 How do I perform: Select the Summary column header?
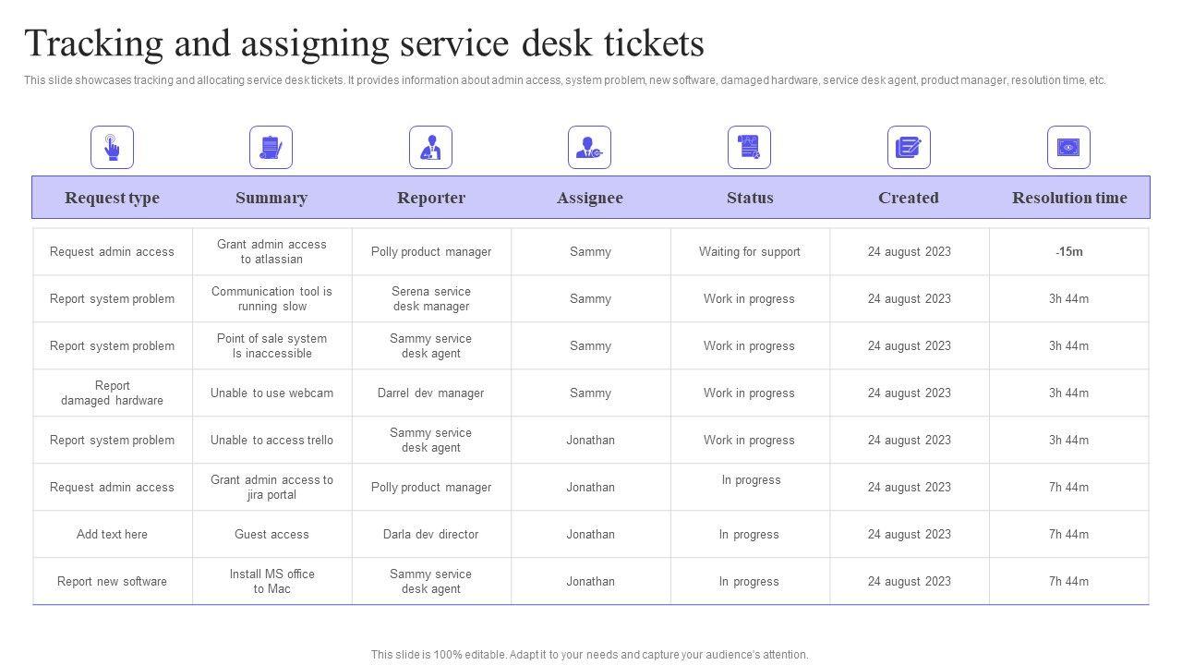271,198
